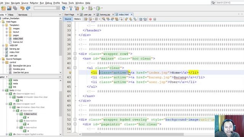Screen dimensions: 244x137
Task: Click the Build Project hammer icon
Action: 71,8
